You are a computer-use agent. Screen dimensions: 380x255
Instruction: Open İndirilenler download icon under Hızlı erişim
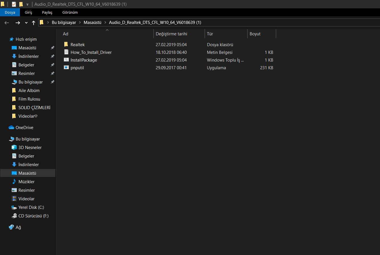point(14,56)
